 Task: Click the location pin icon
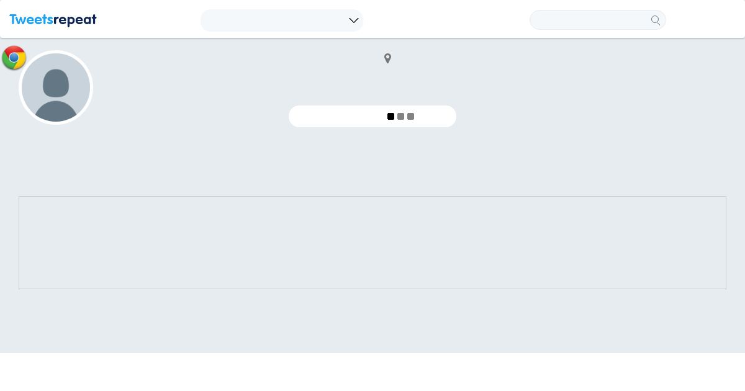click(387, 58)
